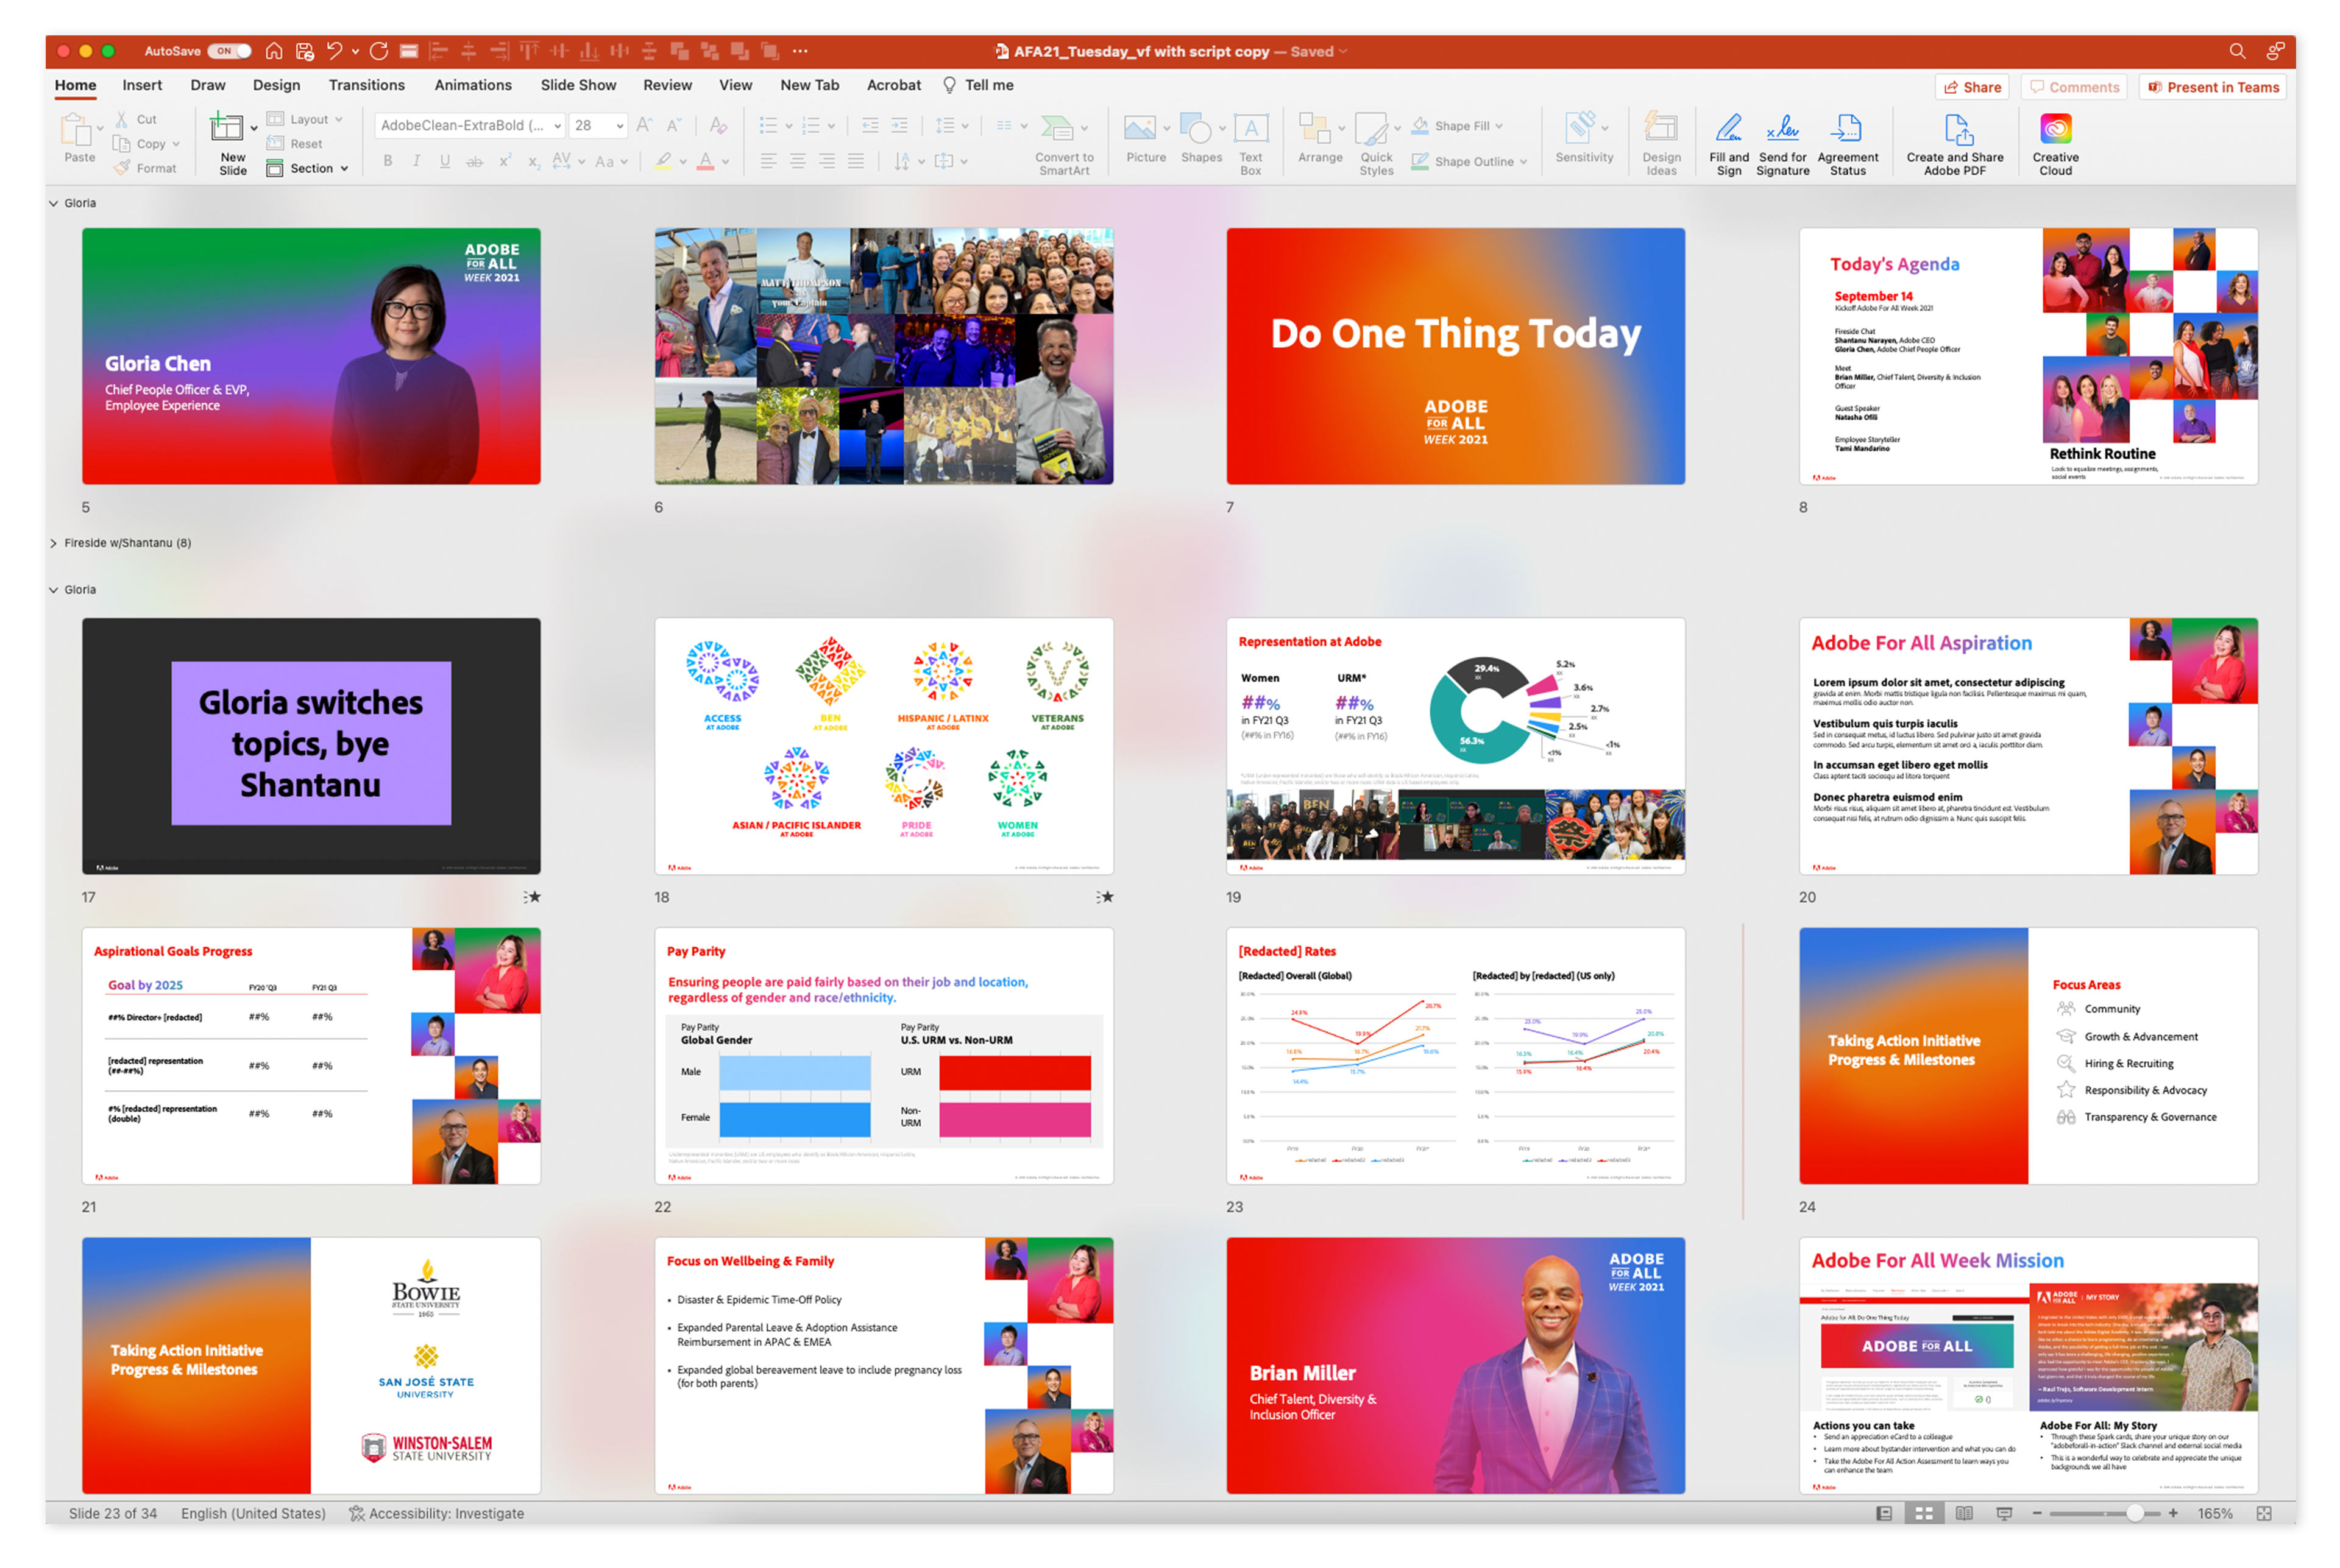Click Send for Signature

pyautogui.click(x=1783, y=144)
